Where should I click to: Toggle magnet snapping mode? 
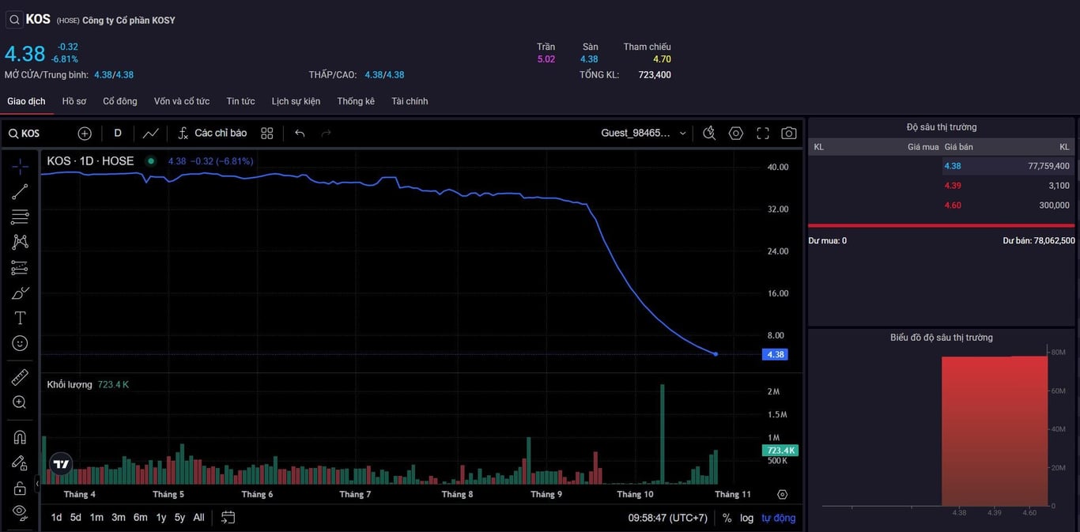click(x=20, y=437)
